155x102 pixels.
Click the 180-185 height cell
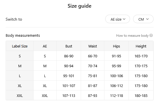(141, 96)
